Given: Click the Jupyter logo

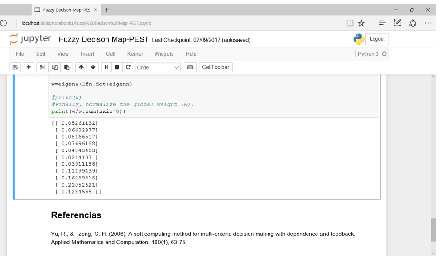Looking at the screenshot, I should point(30,39).
